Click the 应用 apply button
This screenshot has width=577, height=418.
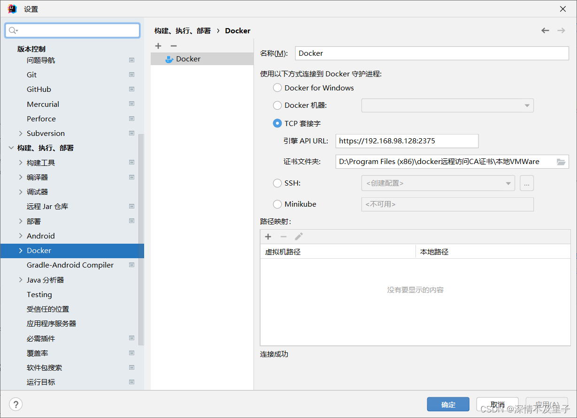point(547,404)
